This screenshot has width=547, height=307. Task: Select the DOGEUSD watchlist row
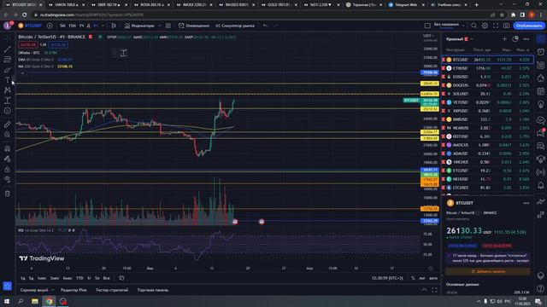tap(488, 85)
